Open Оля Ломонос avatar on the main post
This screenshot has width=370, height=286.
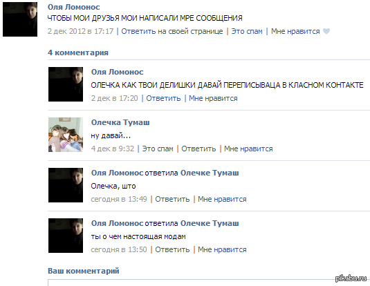point(20,19)
